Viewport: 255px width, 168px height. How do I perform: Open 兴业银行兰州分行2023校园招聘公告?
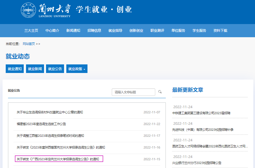click(197, 163)
